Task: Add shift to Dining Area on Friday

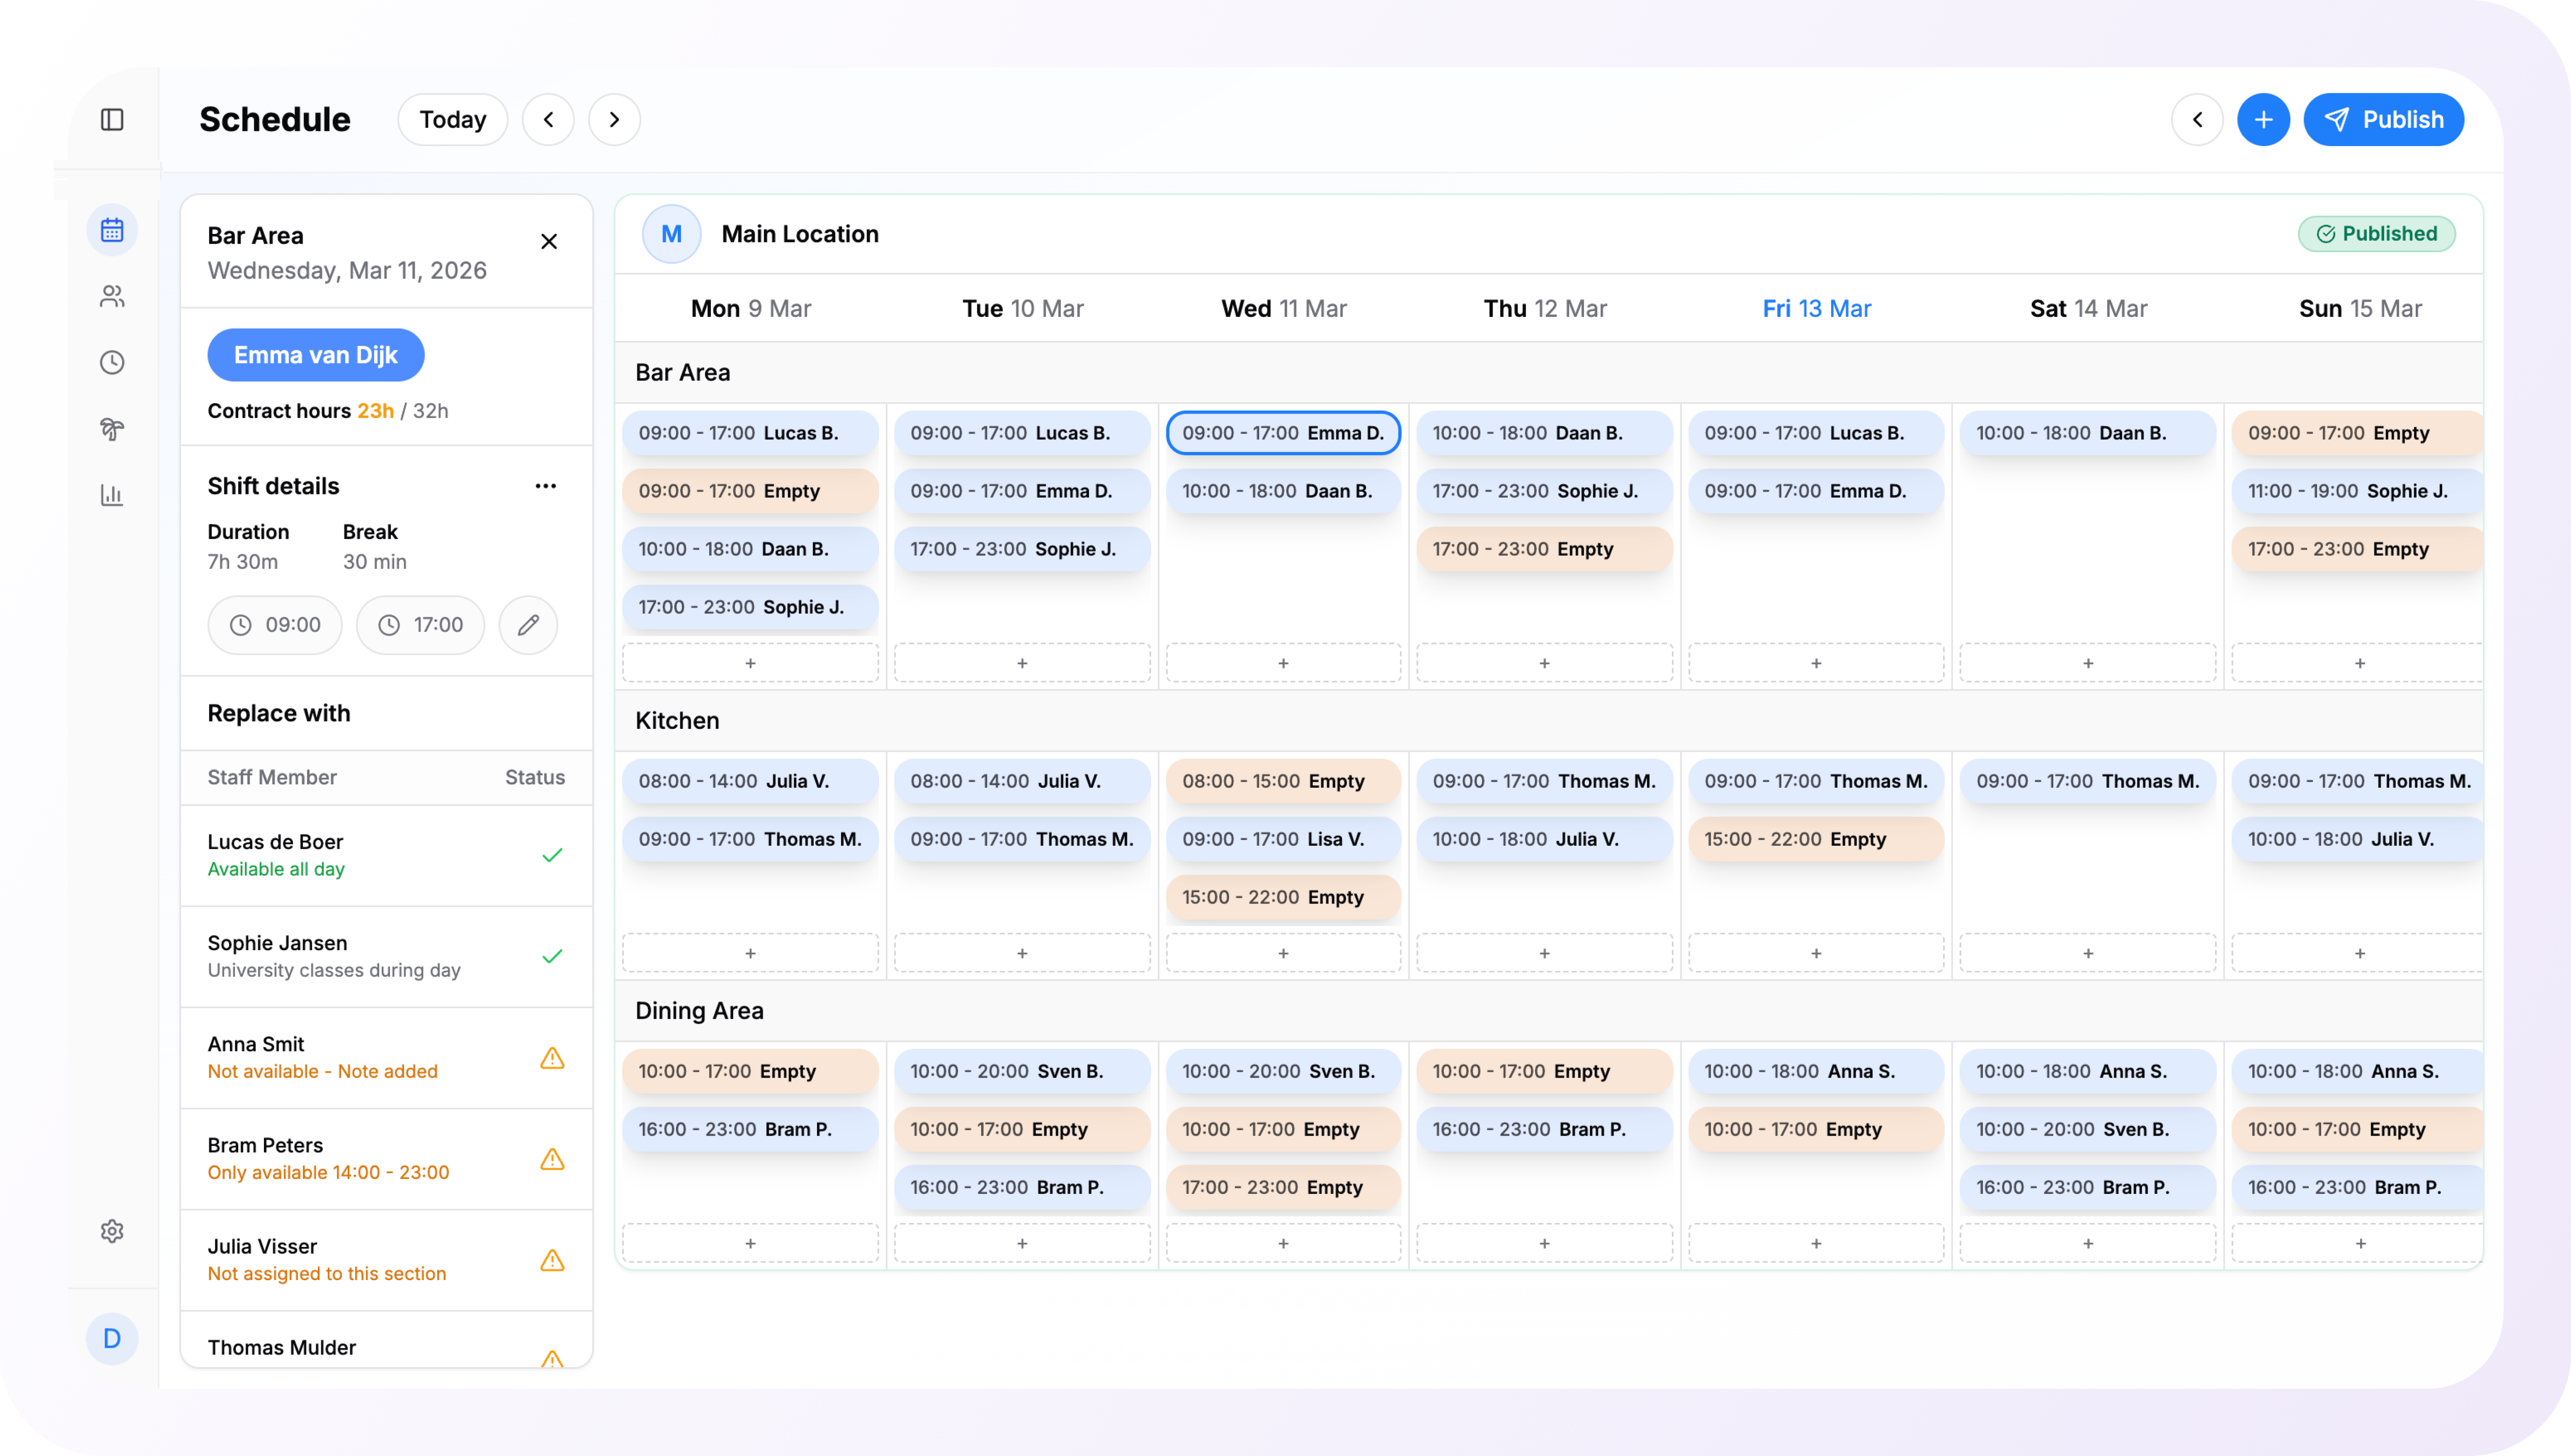Action: tap(1816, 1243)
